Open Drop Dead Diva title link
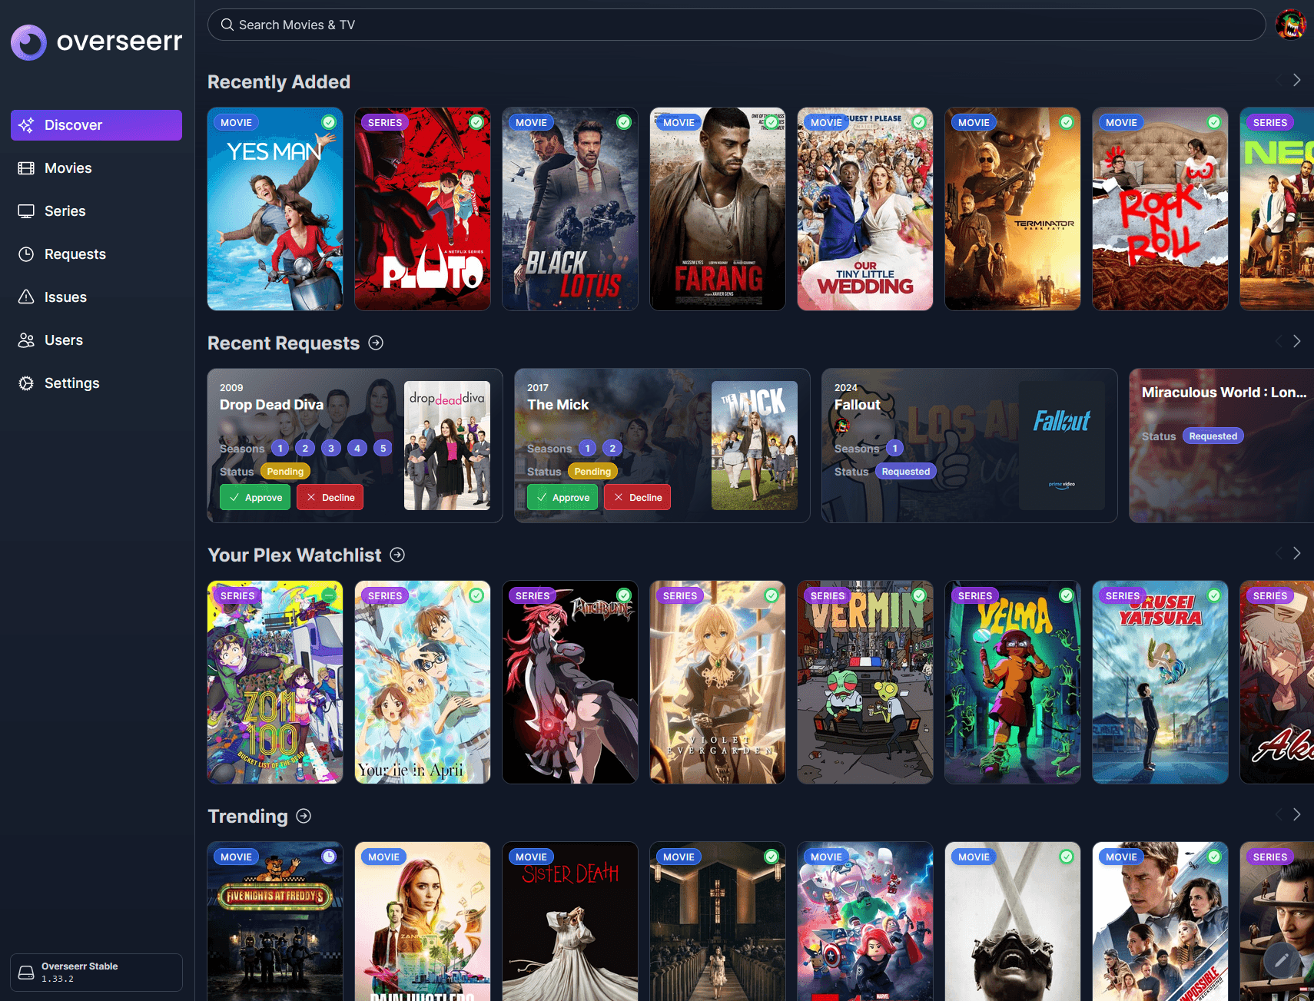Screen dimensions: 1314x1001 [x=271, y=405]
